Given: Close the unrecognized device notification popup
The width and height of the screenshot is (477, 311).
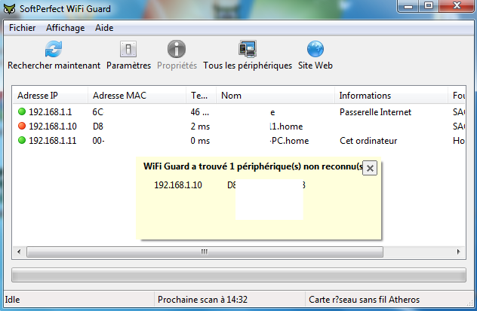Looking at the screenshot, I should 370,168.
